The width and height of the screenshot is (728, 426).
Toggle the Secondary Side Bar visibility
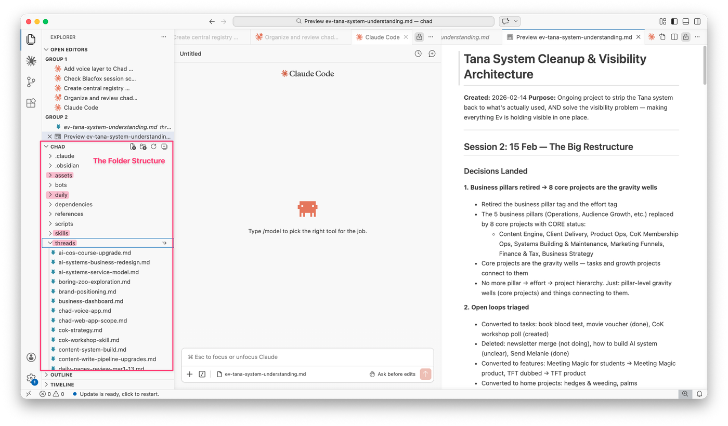(697, 21)
